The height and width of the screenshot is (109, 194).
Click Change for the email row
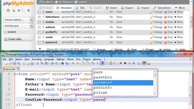click(156, 37)
